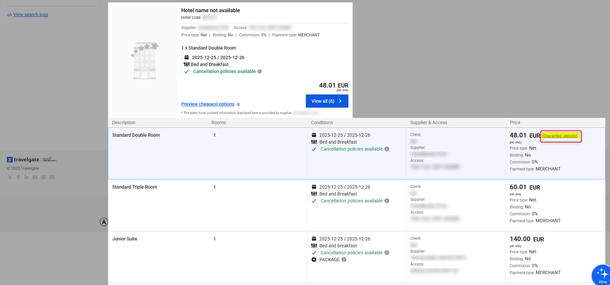The image size is (610, 285).
Task: Open the Facebook footer icon
Action: point(18,177)
